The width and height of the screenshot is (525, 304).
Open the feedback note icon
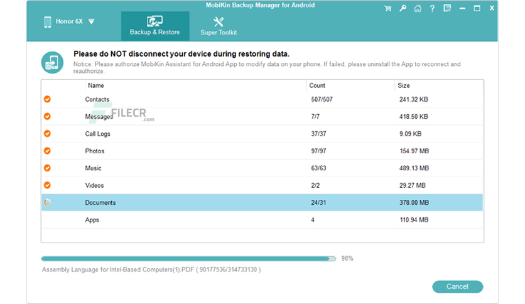pos(447,8)
